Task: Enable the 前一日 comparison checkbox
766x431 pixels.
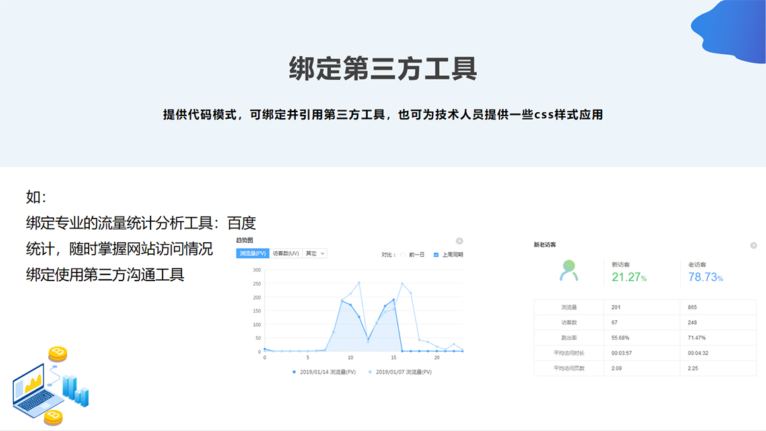Action: 403,254
